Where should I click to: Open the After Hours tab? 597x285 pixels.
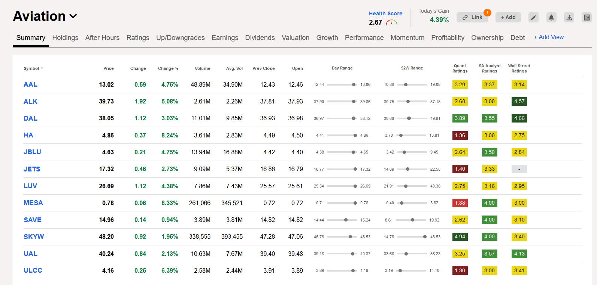[x=102, y=38]
